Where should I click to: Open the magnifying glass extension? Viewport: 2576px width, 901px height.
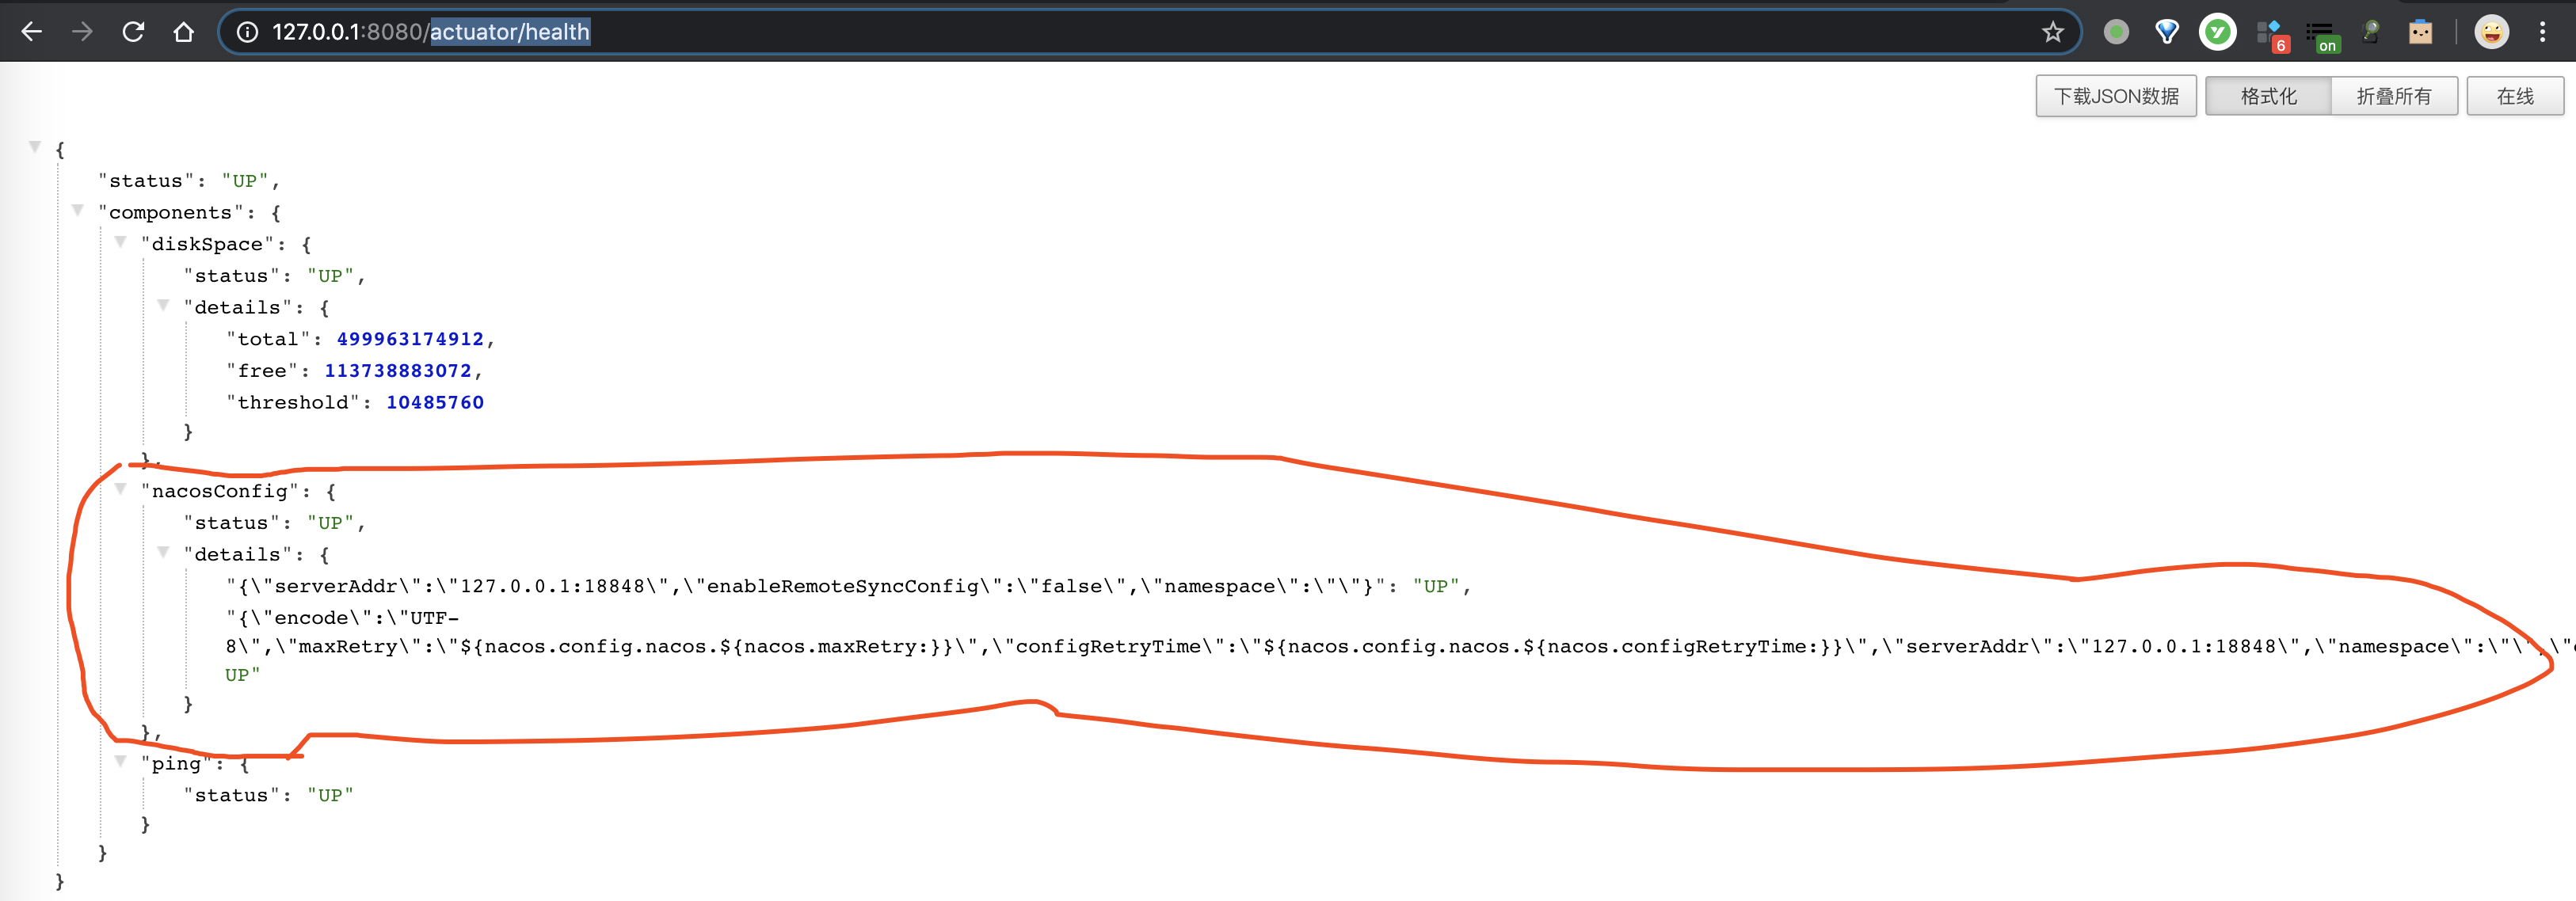tap(2371, 32)
